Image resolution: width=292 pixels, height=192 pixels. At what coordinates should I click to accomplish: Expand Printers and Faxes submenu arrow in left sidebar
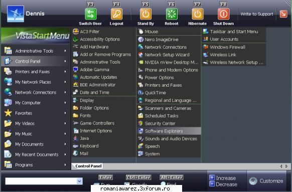click(65, 72)
